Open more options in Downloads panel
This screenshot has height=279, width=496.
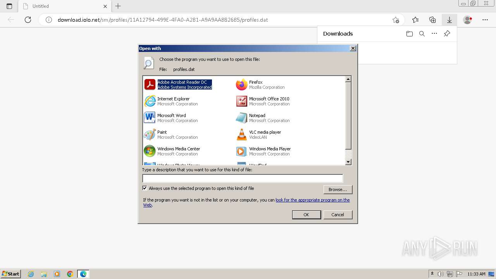click(434, 34)
